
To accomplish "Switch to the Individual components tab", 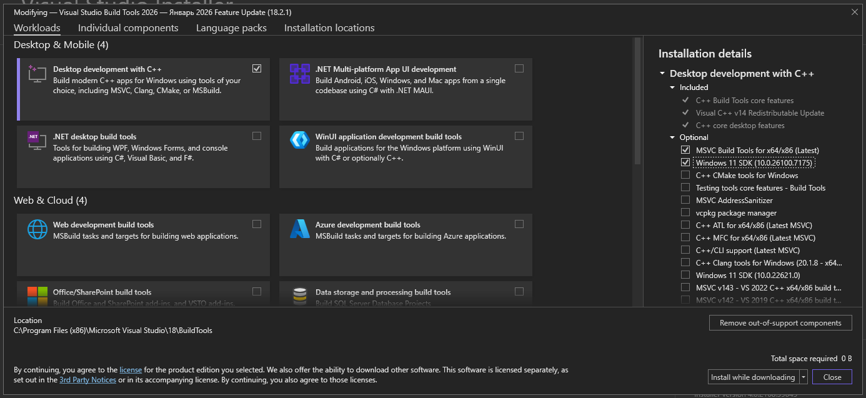I will [127, 27].
